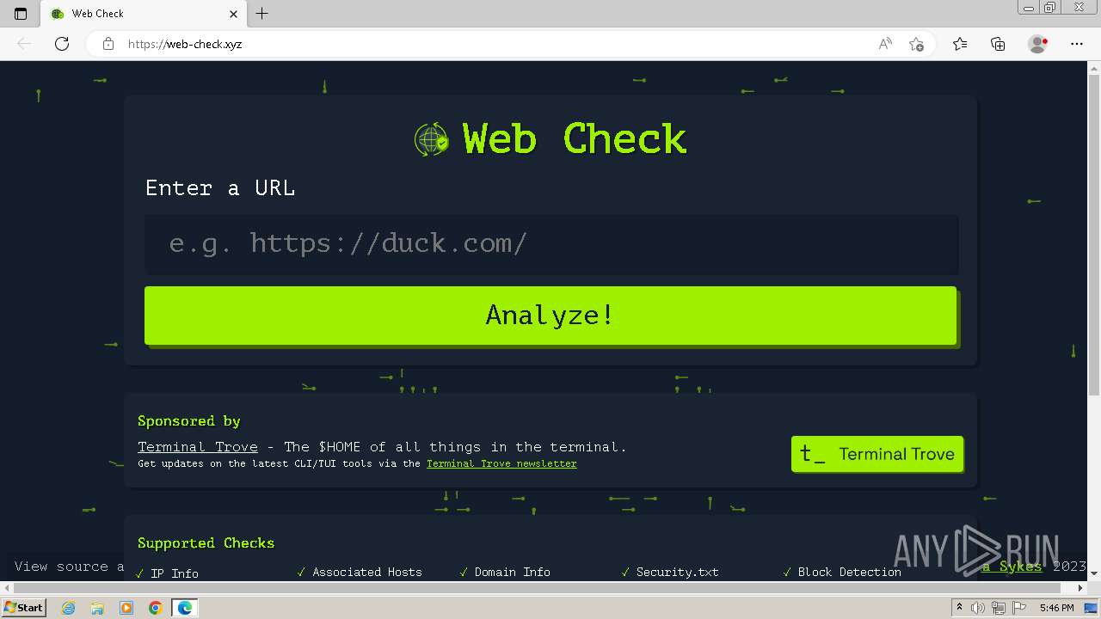This screenshot has height=619, width=1101.
Task: Open the Collections icon
Action: click(998, 44)
